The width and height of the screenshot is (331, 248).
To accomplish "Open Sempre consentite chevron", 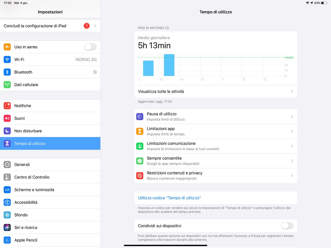I will coord(292,161).
